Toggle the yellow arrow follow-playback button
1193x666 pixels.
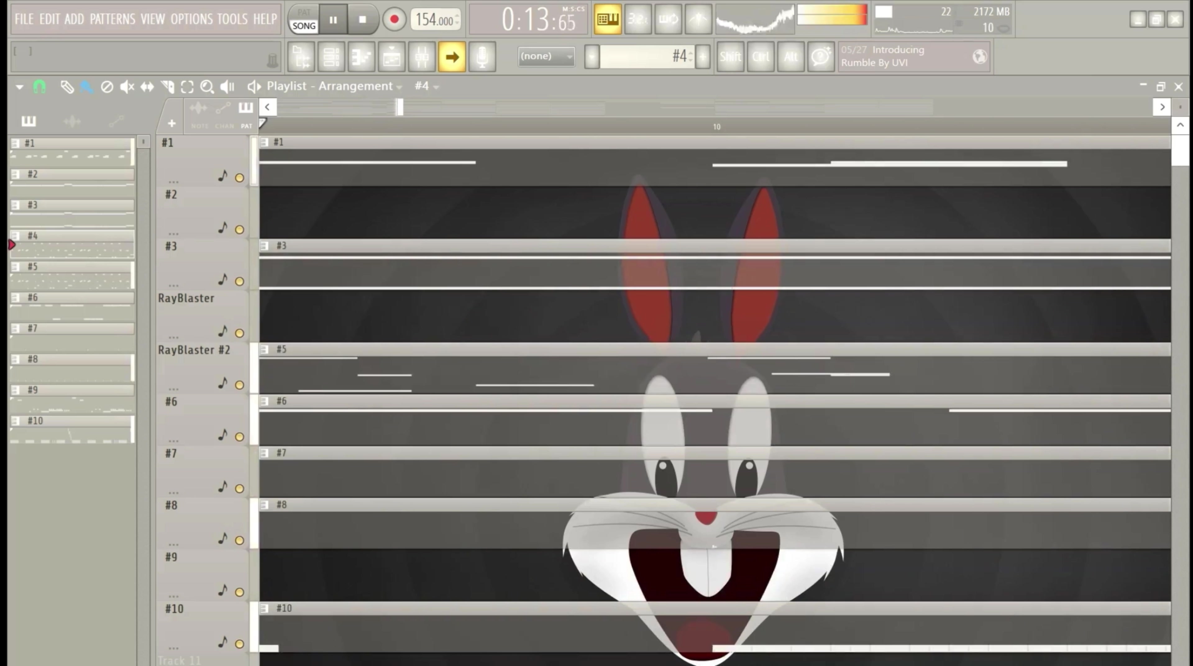point(452,57)
